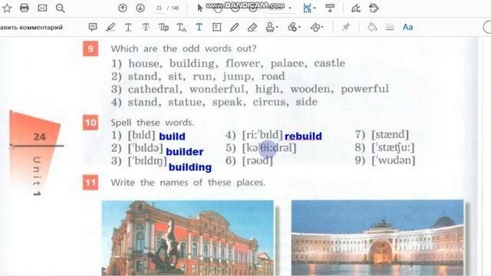Click the 'building' blue text annotation
Viewport: 491px width, 276px height.
click(190, 167)
